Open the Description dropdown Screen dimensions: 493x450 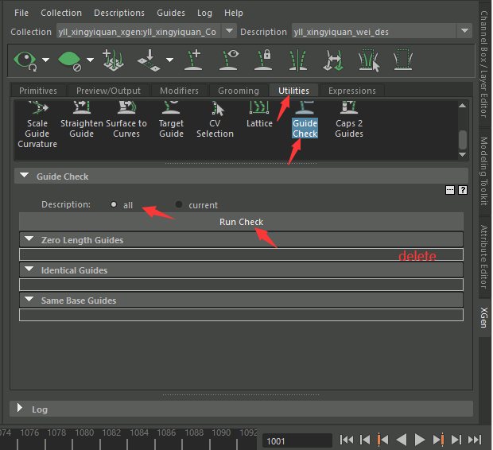pyautogui.click(x=464, y=31)
